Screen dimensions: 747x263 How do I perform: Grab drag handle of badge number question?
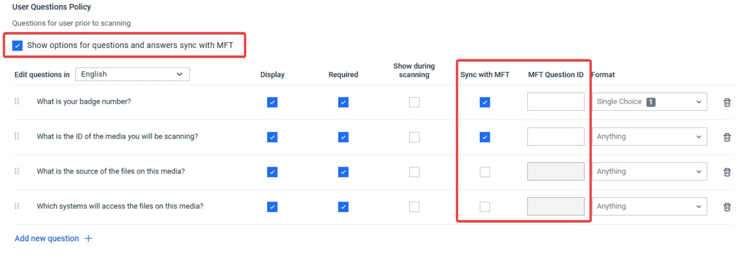[17, 102]
